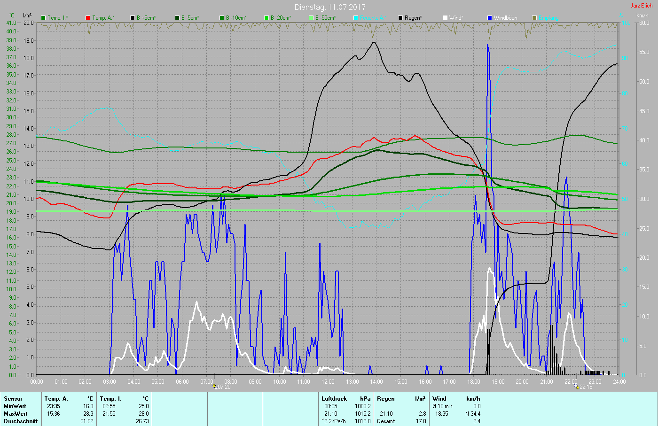Toggle the B +5cm legend entry
Viewport: 658px width, 426px height.
[133, 18]
